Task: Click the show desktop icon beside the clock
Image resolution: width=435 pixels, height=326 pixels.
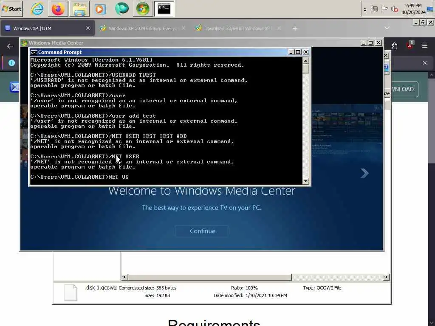Action: (x=430, y=9)
